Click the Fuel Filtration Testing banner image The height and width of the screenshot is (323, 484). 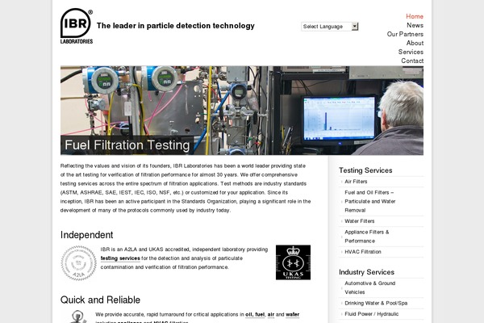242,111
